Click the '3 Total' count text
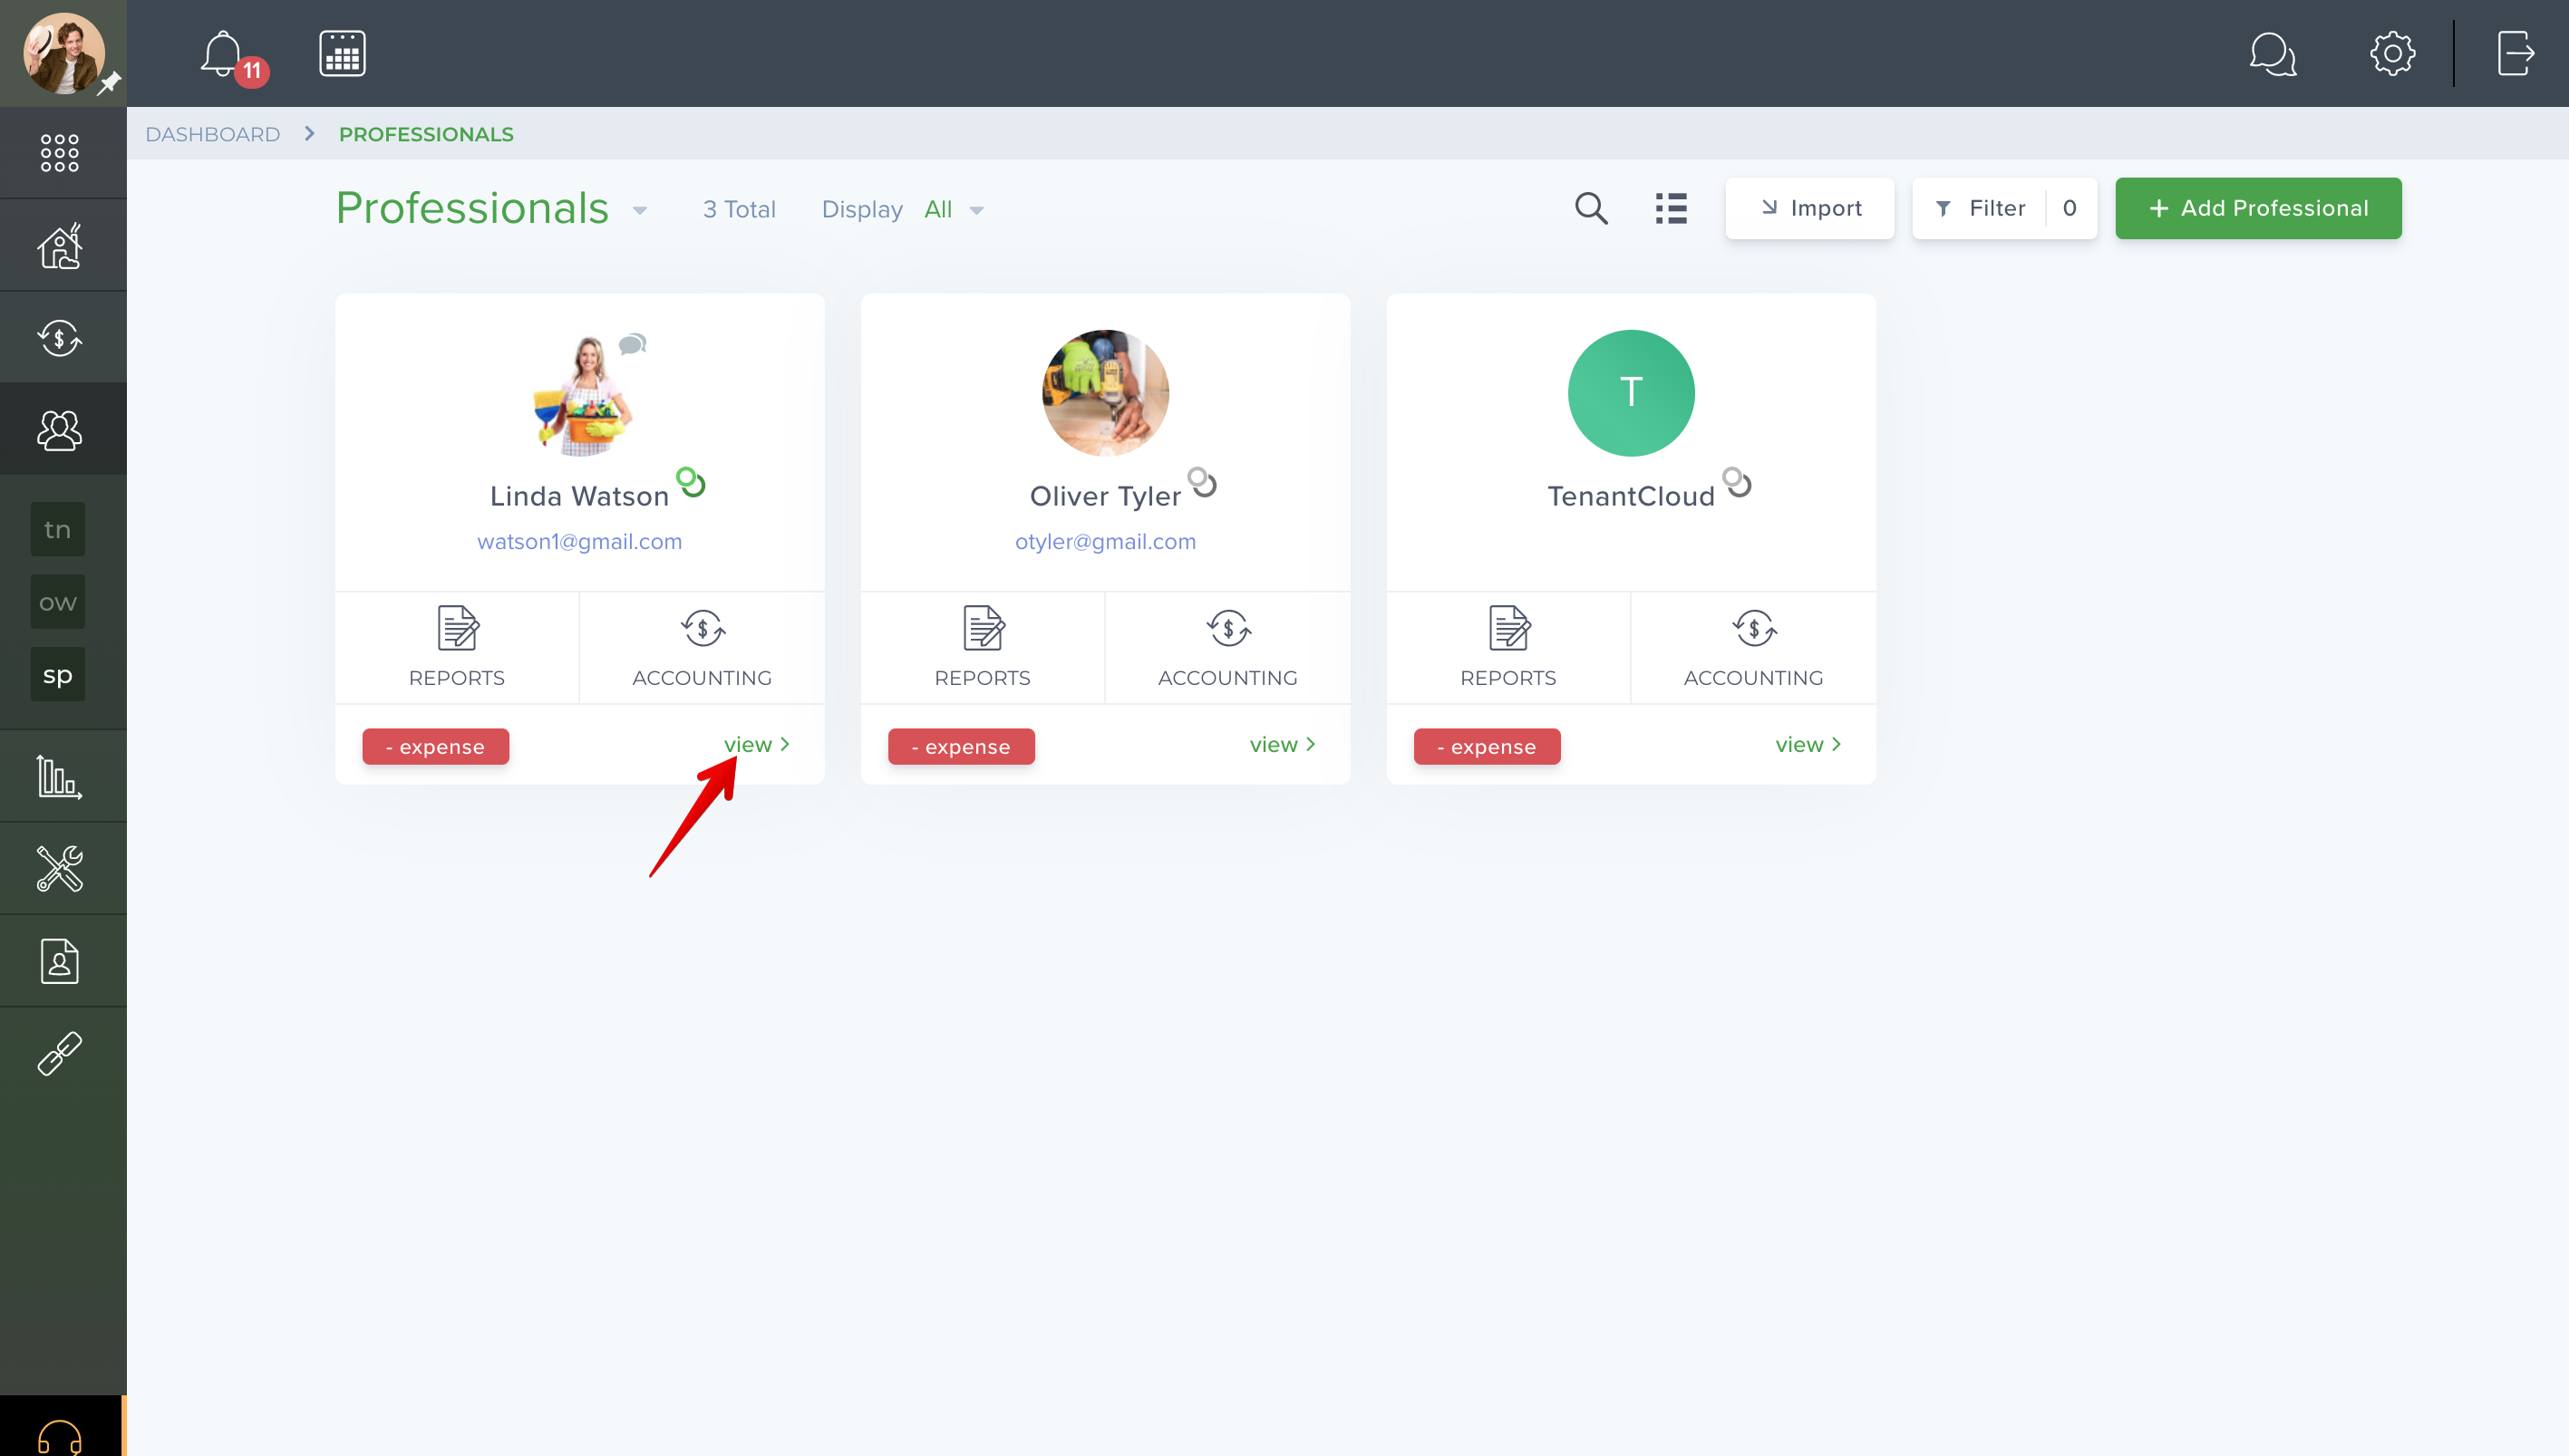 (x=740, y=209)
